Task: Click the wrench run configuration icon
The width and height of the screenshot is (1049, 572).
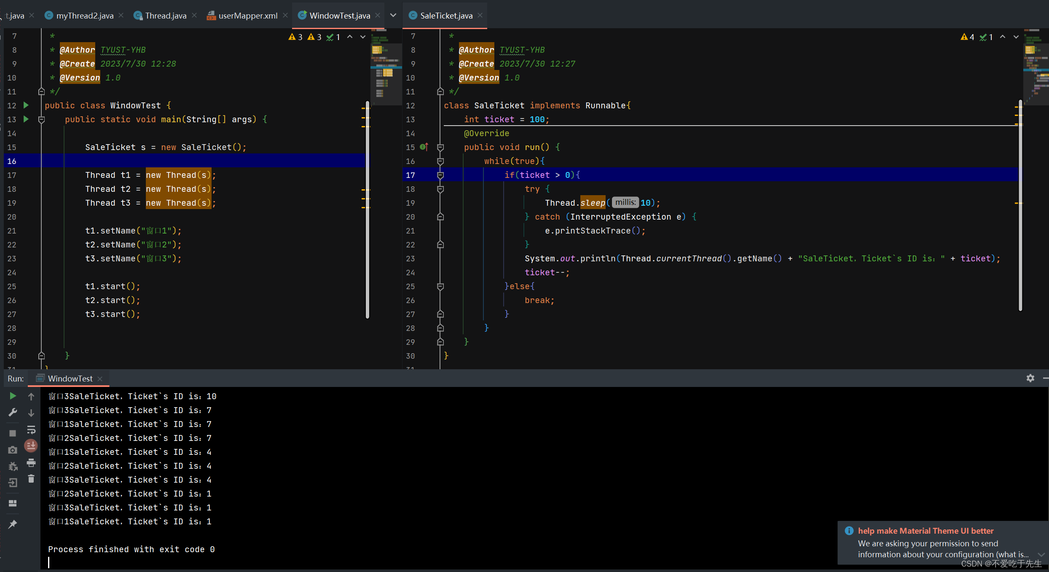Action: pos(13,412)
